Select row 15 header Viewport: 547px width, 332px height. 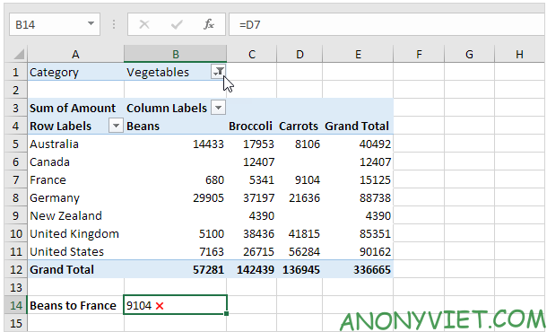tap(16, 323)
